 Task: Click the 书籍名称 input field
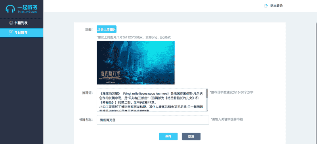click(x=153, y=120)
